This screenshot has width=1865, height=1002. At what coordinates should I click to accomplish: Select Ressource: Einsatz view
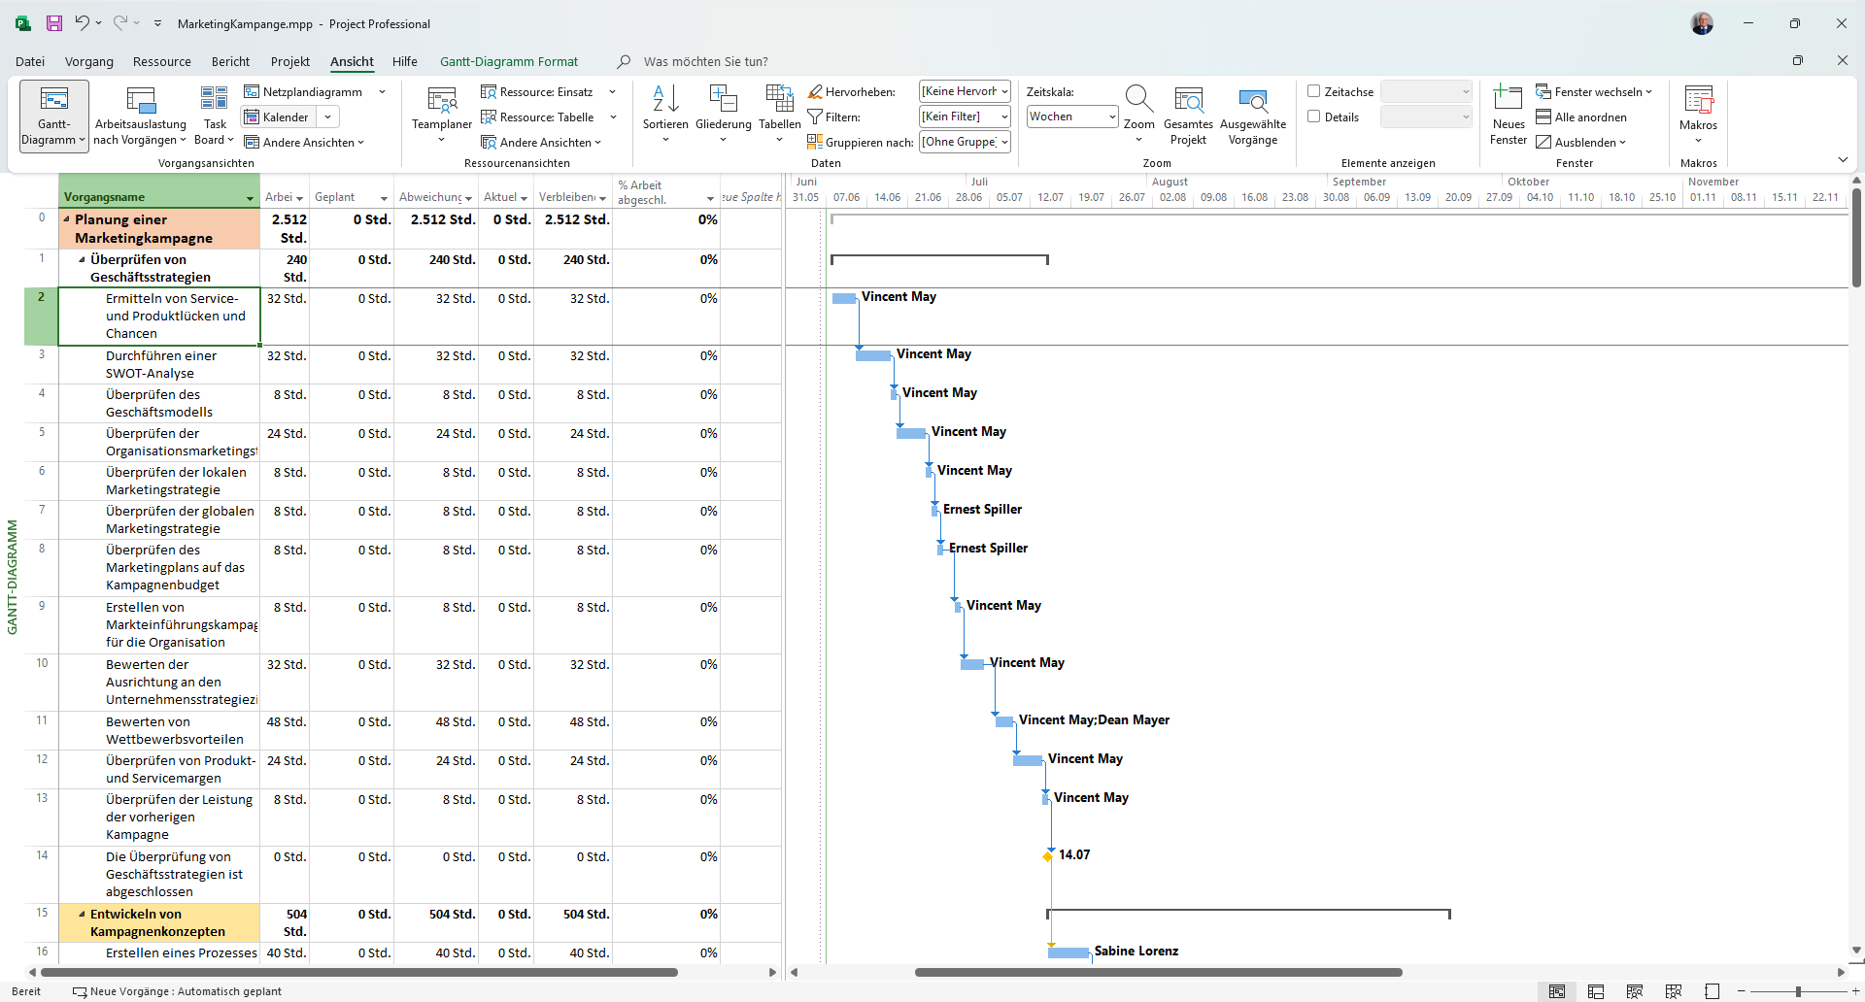[537, 92]
